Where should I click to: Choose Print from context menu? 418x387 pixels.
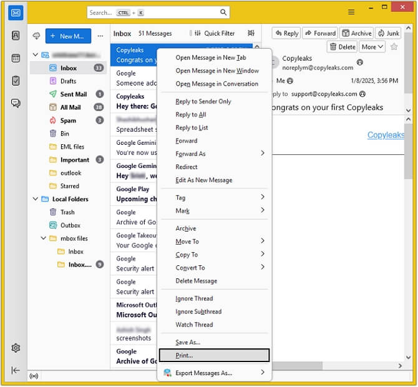(x=215, y=355)
